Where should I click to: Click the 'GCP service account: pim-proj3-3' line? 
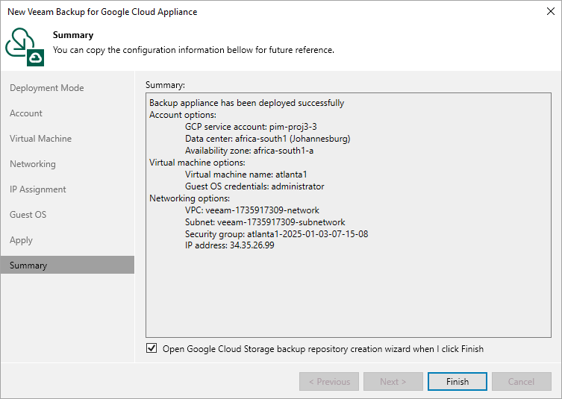(x=251, y=127)
